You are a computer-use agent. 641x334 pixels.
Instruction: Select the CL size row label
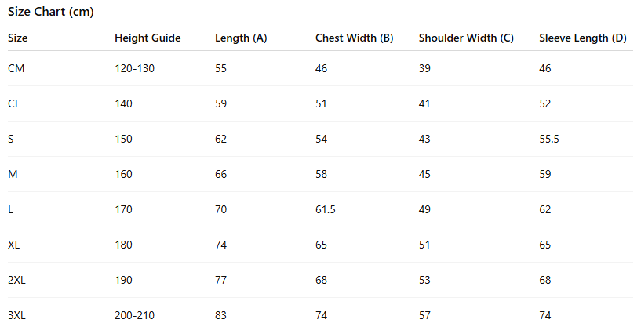15,103
